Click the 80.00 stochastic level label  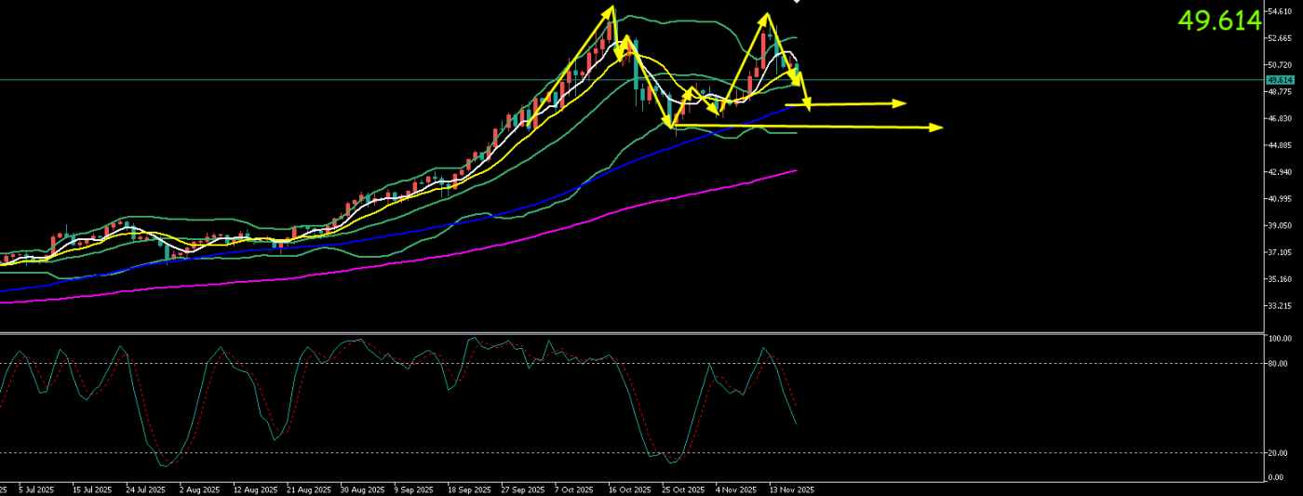[x=1280, y=364]
